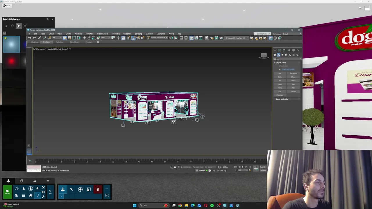Image resolution: width=372 pixels, height=209 pixels.
Task: Click the Freehand spline button
Action: [280, 95]
